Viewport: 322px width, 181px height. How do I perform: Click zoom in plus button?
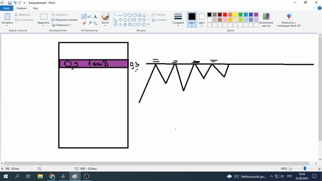(x=319, y=169)
